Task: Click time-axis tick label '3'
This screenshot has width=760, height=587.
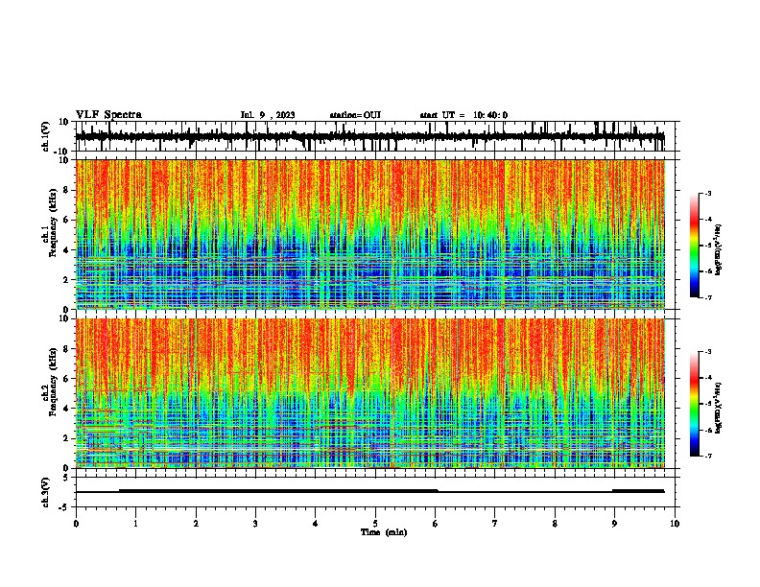Action: [255, 524]
